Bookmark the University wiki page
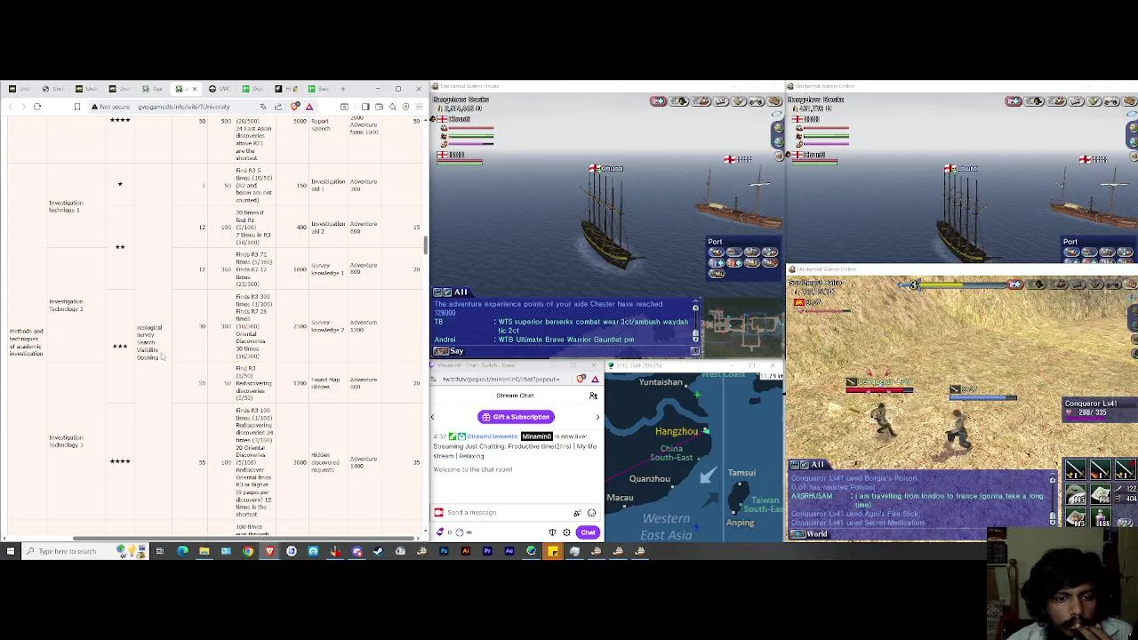 (x=77, y=107)
